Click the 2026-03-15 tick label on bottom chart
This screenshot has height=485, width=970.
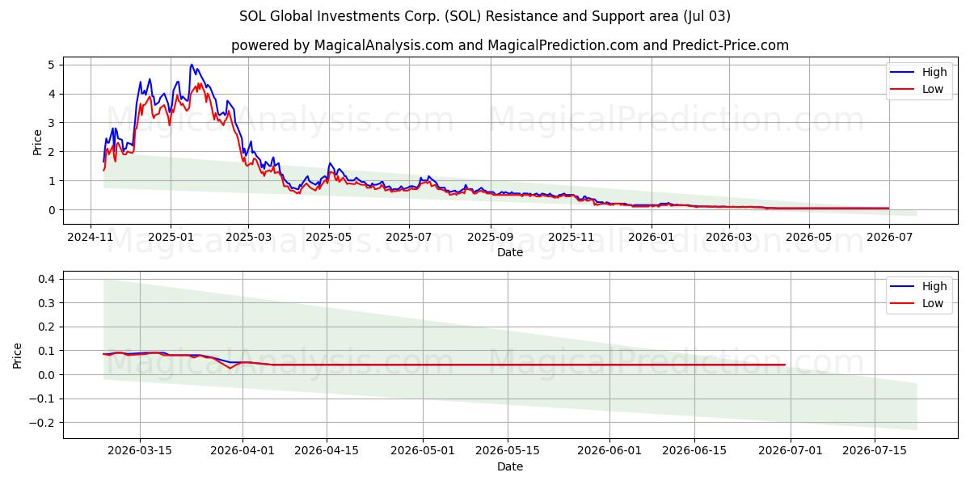[x=140, y=452]
